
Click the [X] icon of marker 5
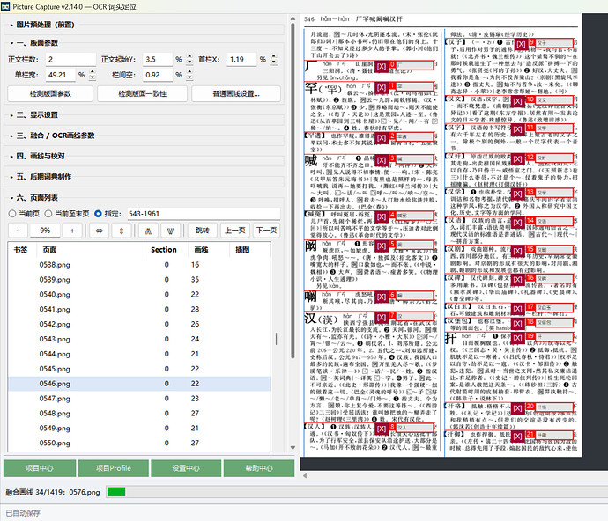point(382,246)
